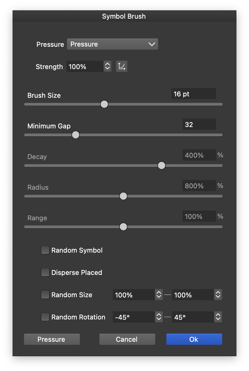Click the Random Rotation minimum stepper
The height and width of the screenshot is (371, 249).
coord(159,317)
